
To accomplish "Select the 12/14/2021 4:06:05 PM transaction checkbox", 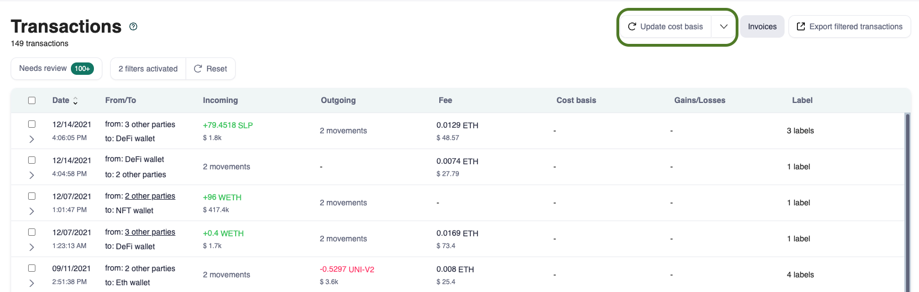I will (x=32, y=124).
